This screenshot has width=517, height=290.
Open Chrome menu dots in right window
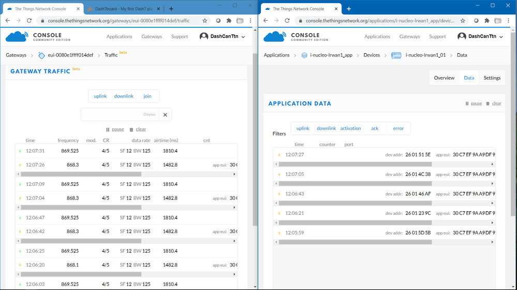click(x=508, y=20)
